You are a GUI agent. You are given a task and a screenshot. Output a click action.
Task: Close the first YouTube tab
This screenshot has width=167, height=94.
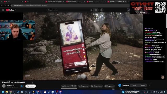[22, 2]
